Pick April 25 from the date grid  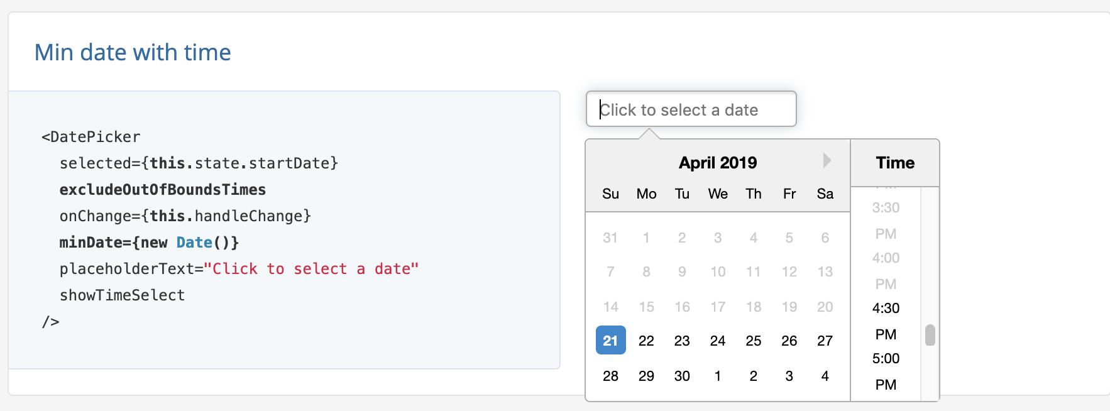754,340
